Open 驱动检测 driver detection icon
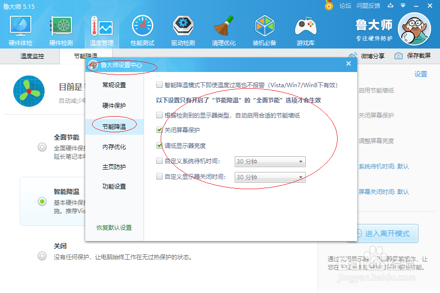This screenshot has height=293, width=440. coord(183,26)
